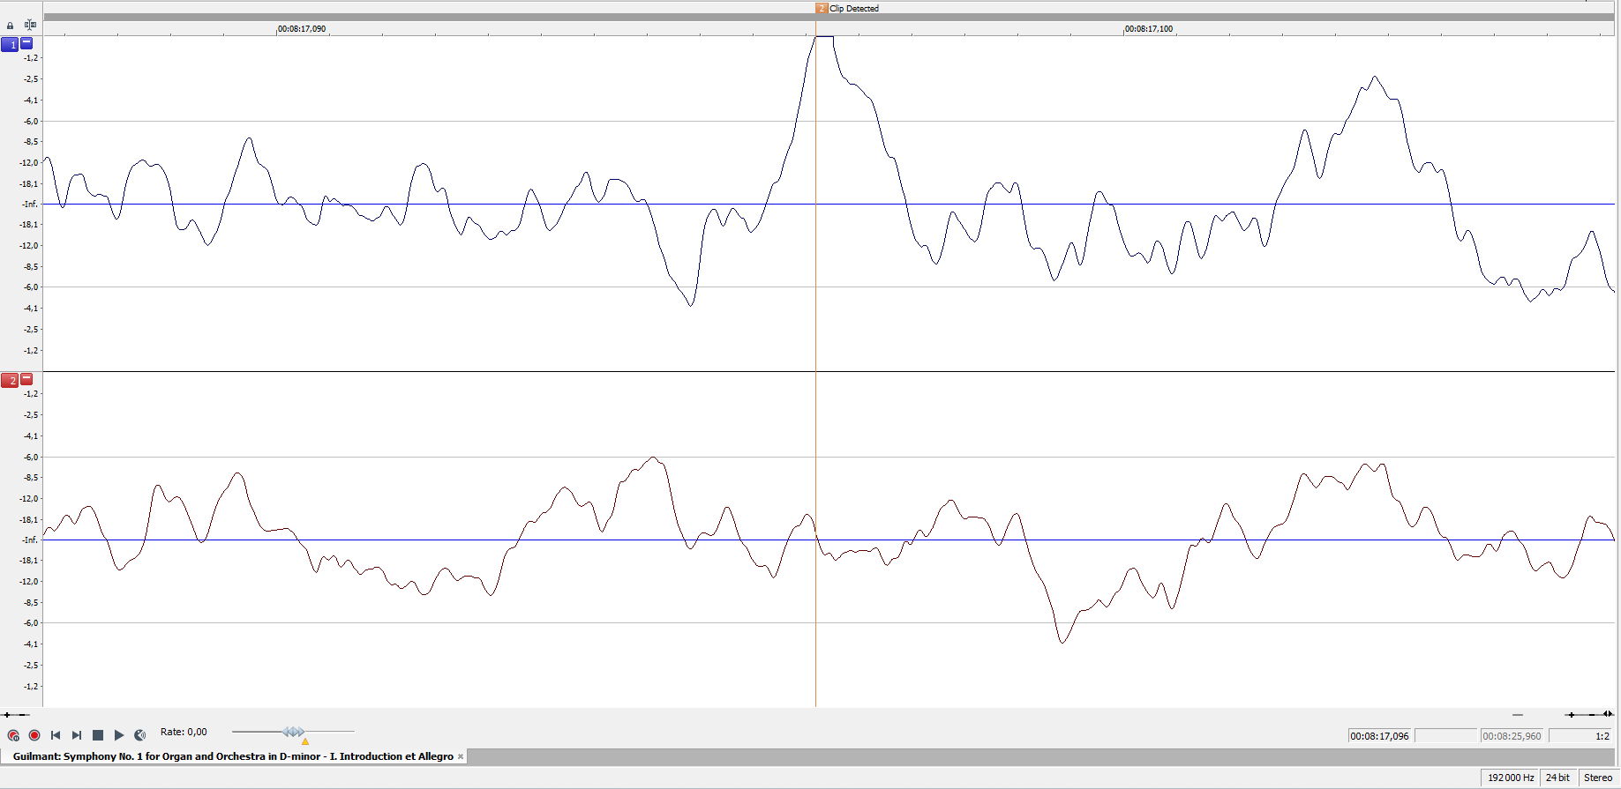Click the 24 bit depth status field
Image resolution: width=1621 pixels, height=789 pixels.
pos(1557,778)
